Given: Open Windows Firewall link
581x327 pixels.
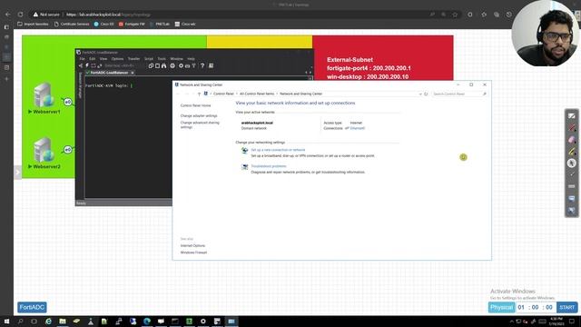Looking at the screenshot, I should click(x=193, y=253).
